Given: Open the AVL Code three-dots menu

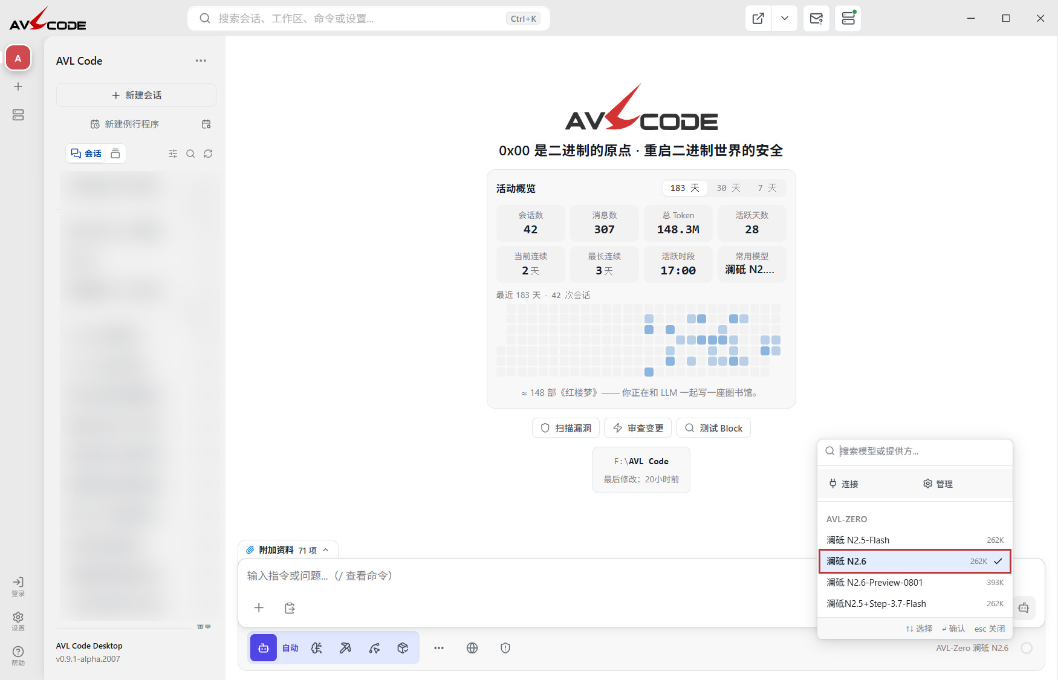Looking at the screenshot, I should click(201, 60).
